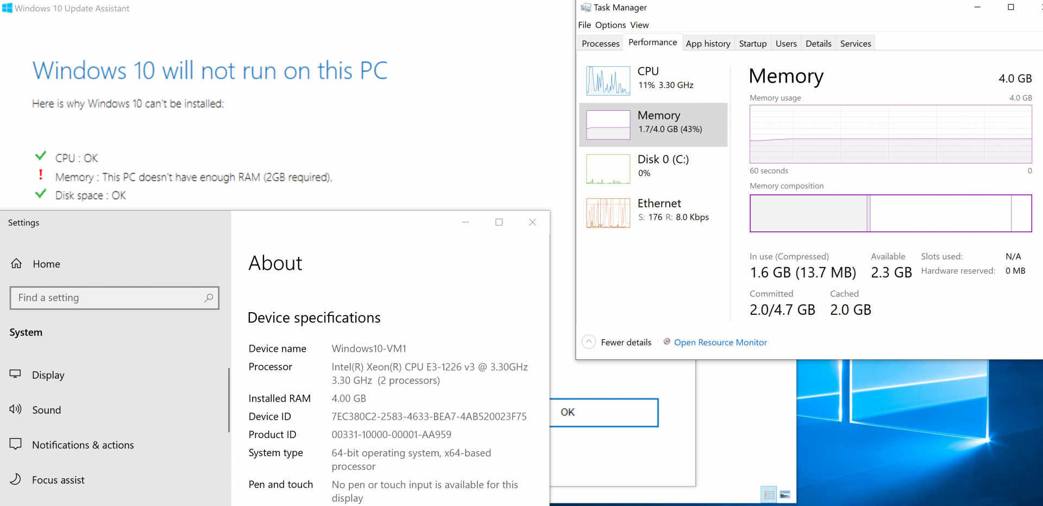Click the OK button in the dialog
This screenshot has width=1043, height=506.
(x=604, y=413)
